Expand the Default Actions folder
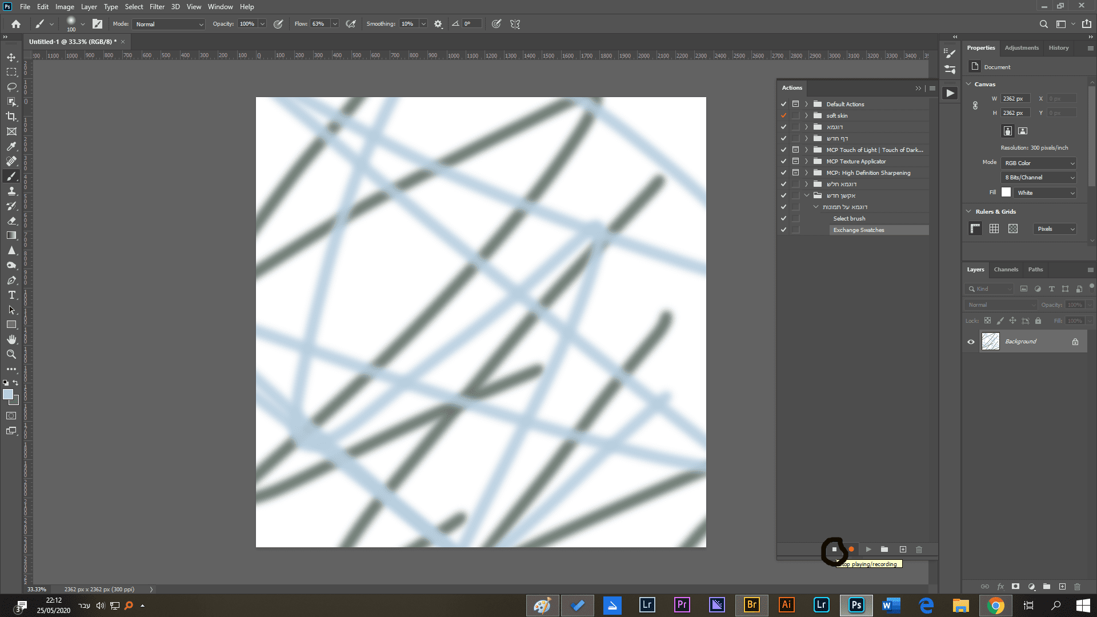The image size is (1097, 617). (x=806, y=104)
